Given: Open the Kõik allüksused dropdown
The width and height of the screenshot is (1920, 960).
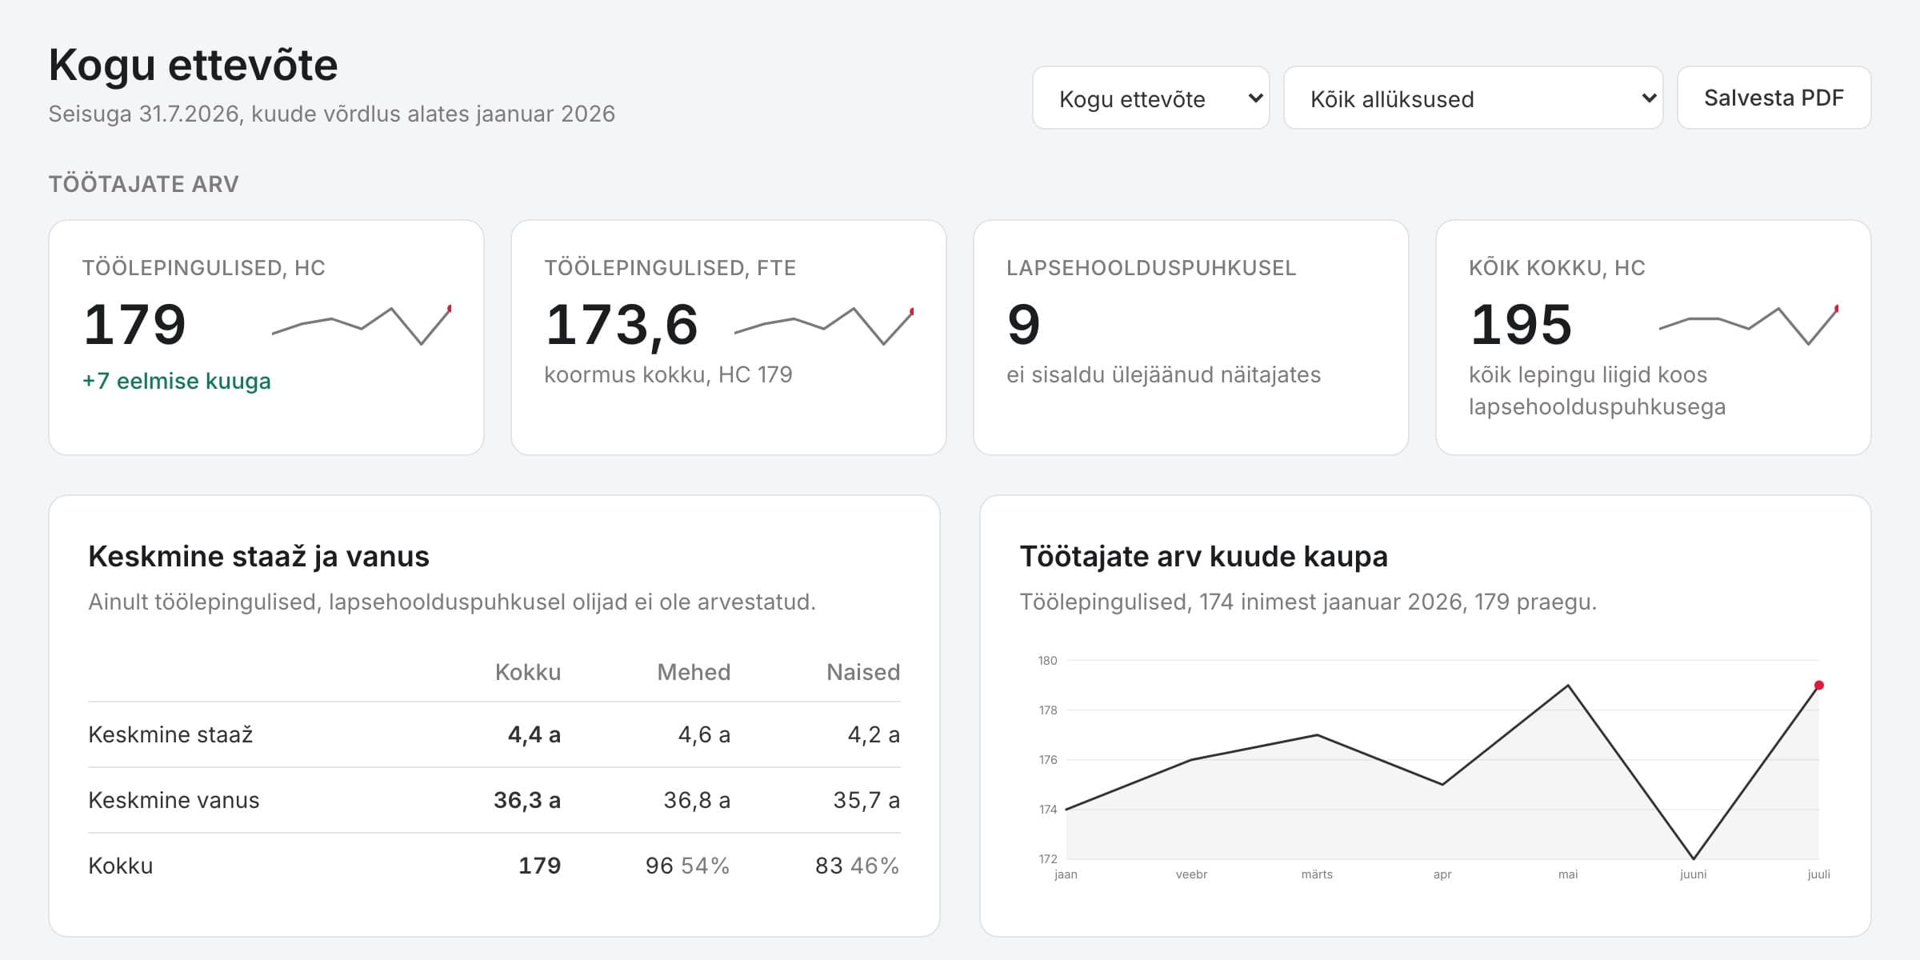Looking at the screenshot, I should coord(1473,98).
